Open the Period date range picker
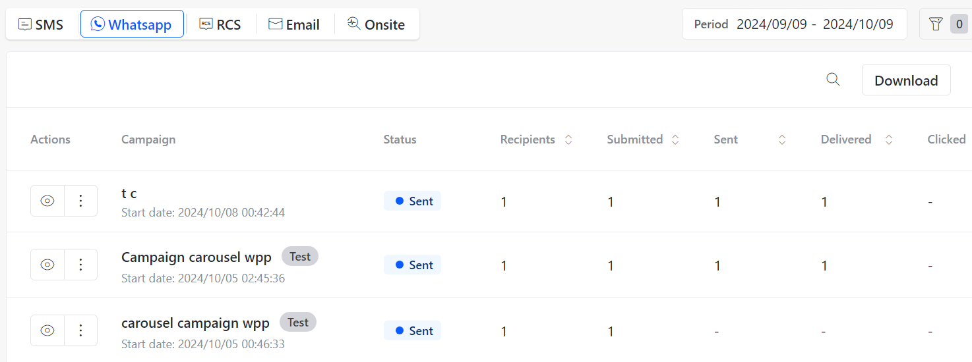The width and height of the screenshot is (972, 362). pos(794,24)
